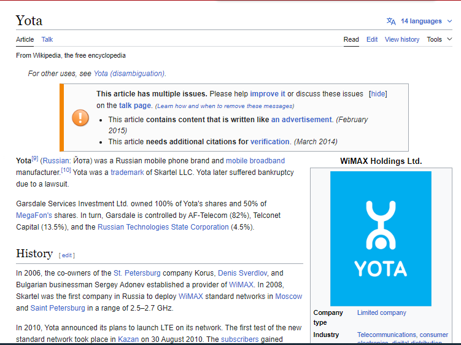Open the Edit tab
Image resolution: width=461 pixels, height=345 pixels.
tap(372, 39)
